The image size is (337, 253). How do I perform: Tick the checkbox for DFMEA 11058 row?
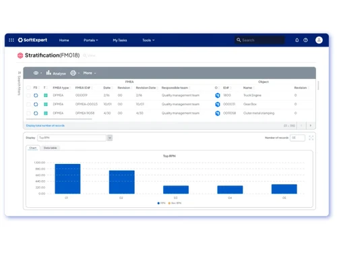(28, 113)
